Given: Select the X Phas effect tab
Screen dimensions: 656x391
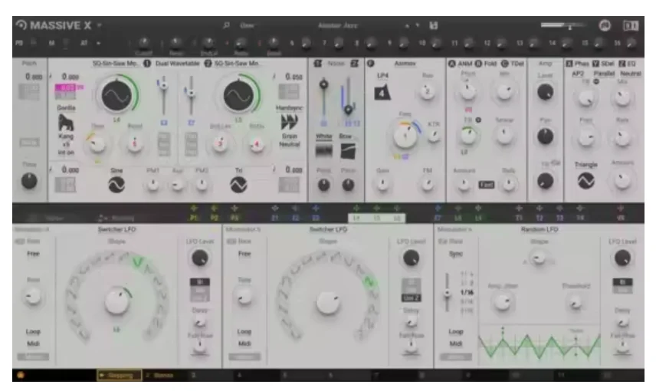Looking at the screenshot, I should tap(577, 64).
